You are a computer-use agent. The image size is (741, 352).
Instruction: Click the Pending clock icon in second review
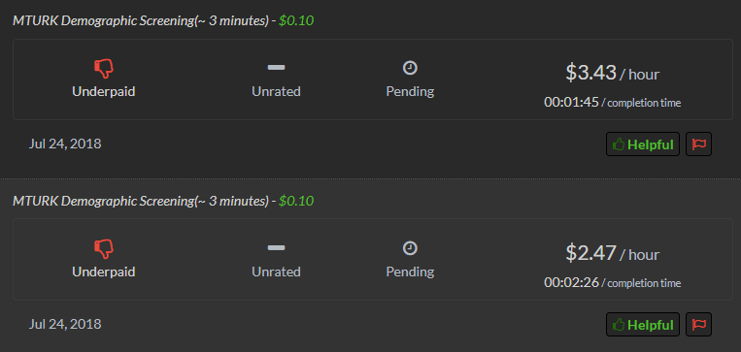point(410,248)
